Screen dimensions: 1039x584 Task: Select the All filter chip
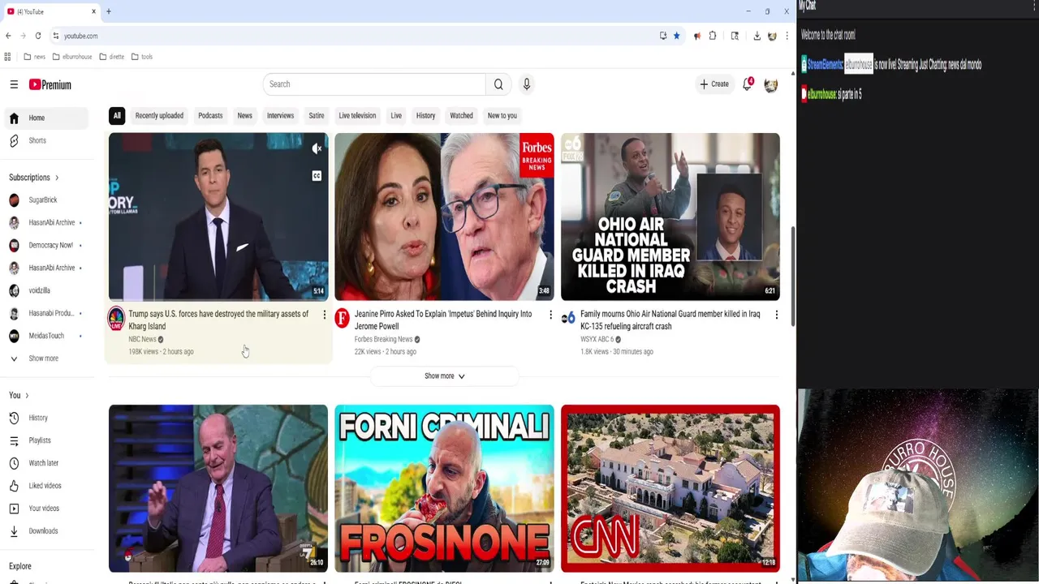coord(117,115)
